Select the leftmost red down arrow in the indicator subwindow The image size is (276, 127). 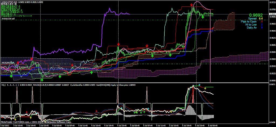[26, 112]
